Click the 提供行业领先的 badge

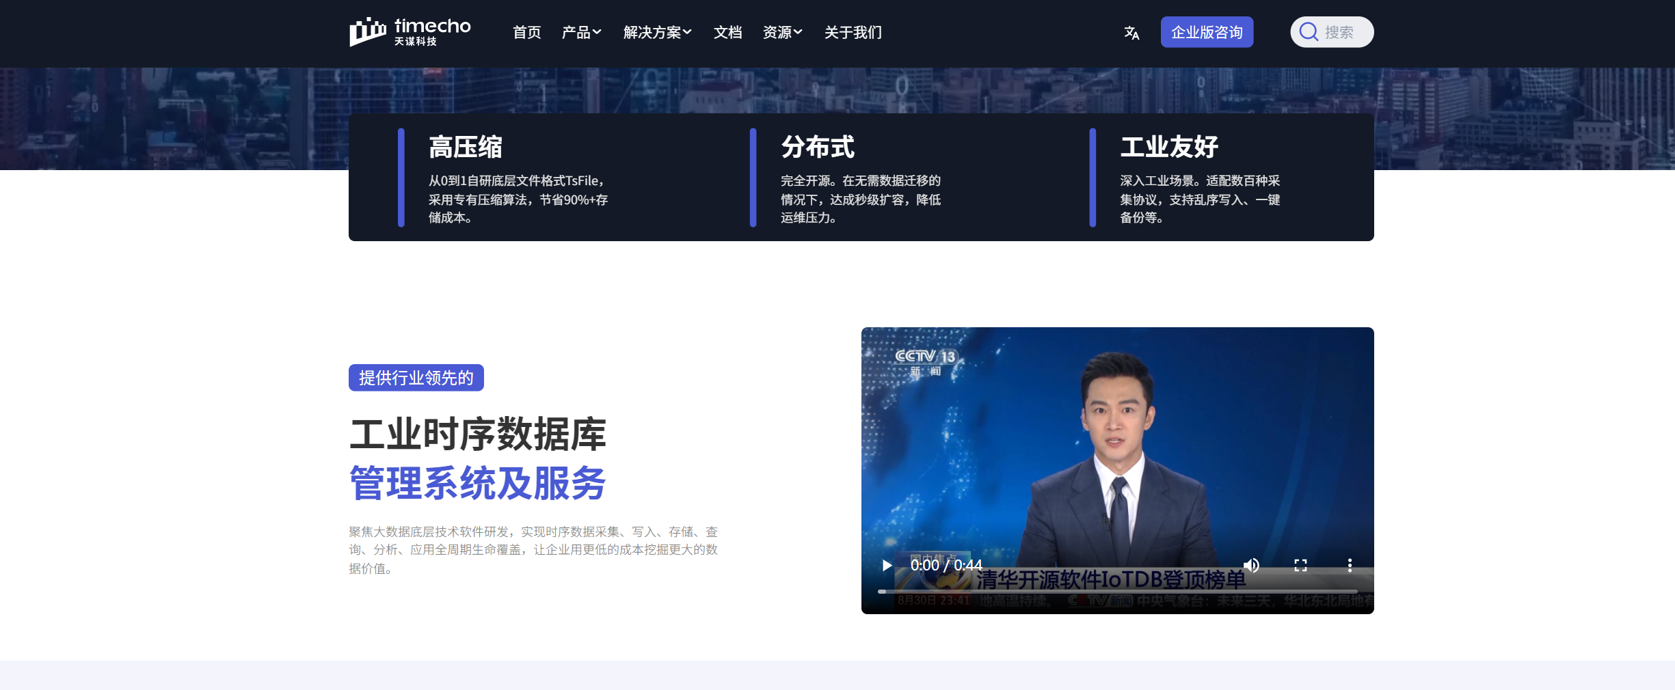416,378
